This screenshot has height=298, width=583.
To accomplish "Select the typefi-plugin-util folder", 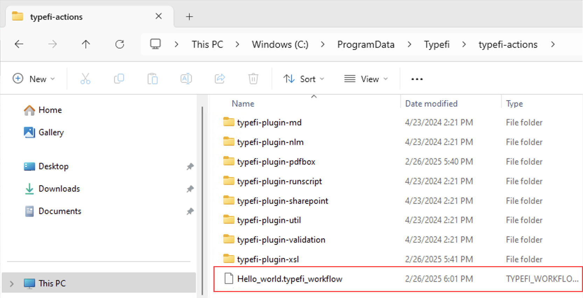I will [269, 220].
